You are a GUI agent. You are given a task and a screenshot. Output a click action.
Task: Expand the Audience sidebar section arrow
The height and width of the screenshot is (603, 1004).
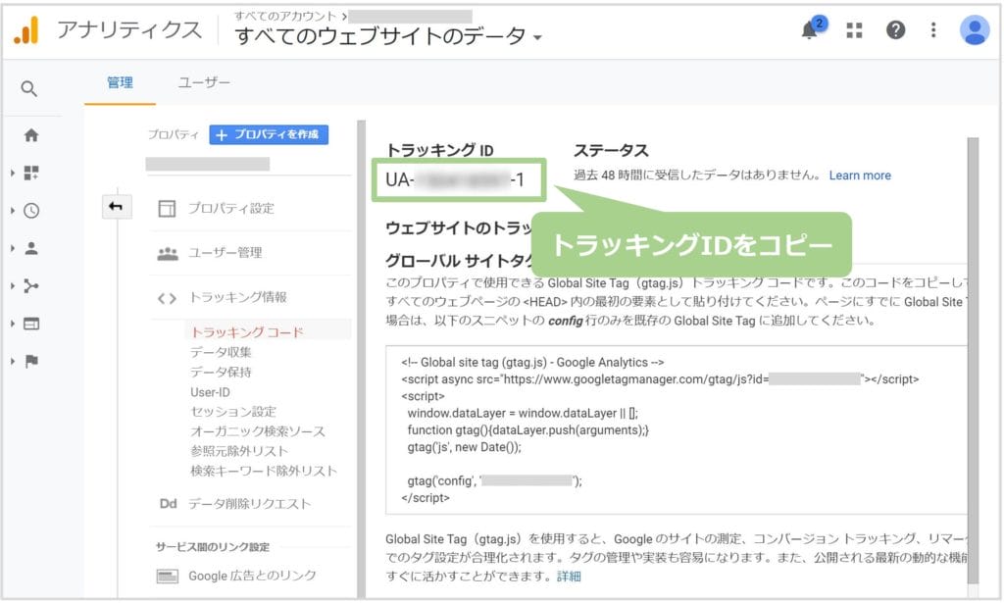tap(12, 248)
